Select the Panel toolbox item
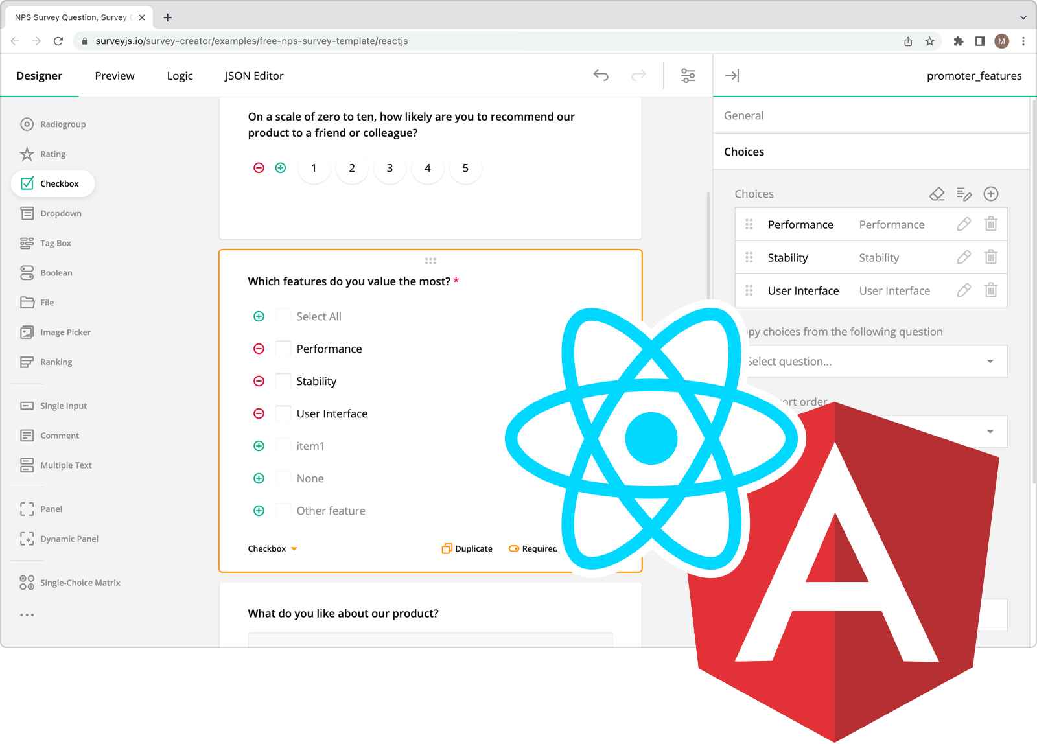Image resolution: width=1037 pixels, height=744 pixels. [41, 509]
